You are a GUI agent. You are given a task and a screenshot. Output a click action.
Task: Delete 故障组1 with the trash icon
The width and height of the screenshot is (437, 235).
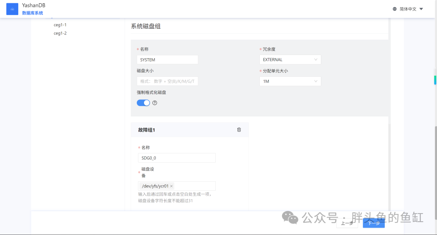(239, 130)
